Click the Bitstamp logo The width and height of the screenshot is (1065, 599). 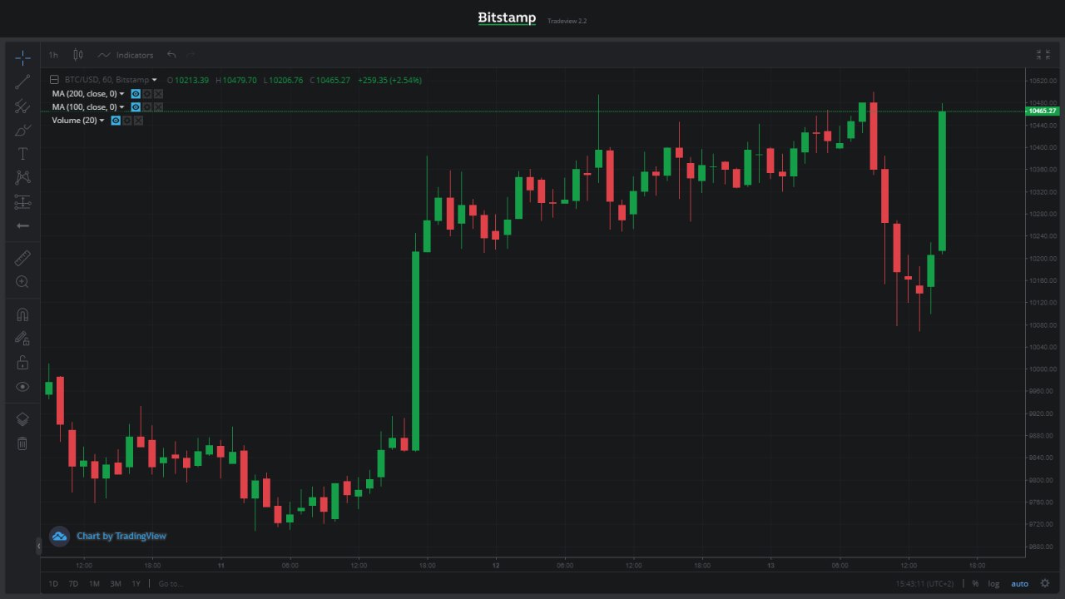[507, 17]
